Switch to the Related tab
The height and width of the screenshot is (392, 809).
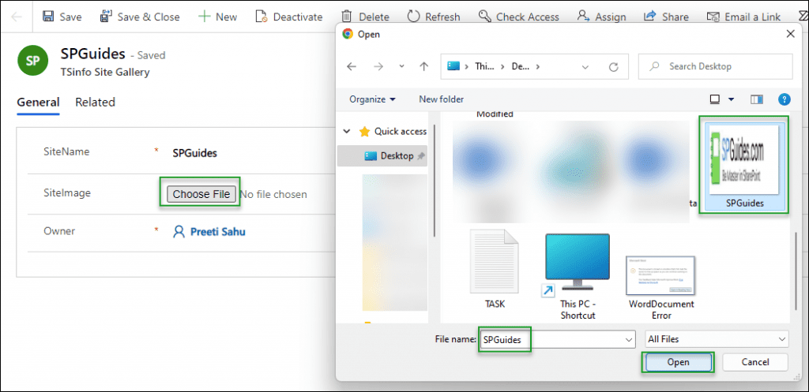pos(95,102)
